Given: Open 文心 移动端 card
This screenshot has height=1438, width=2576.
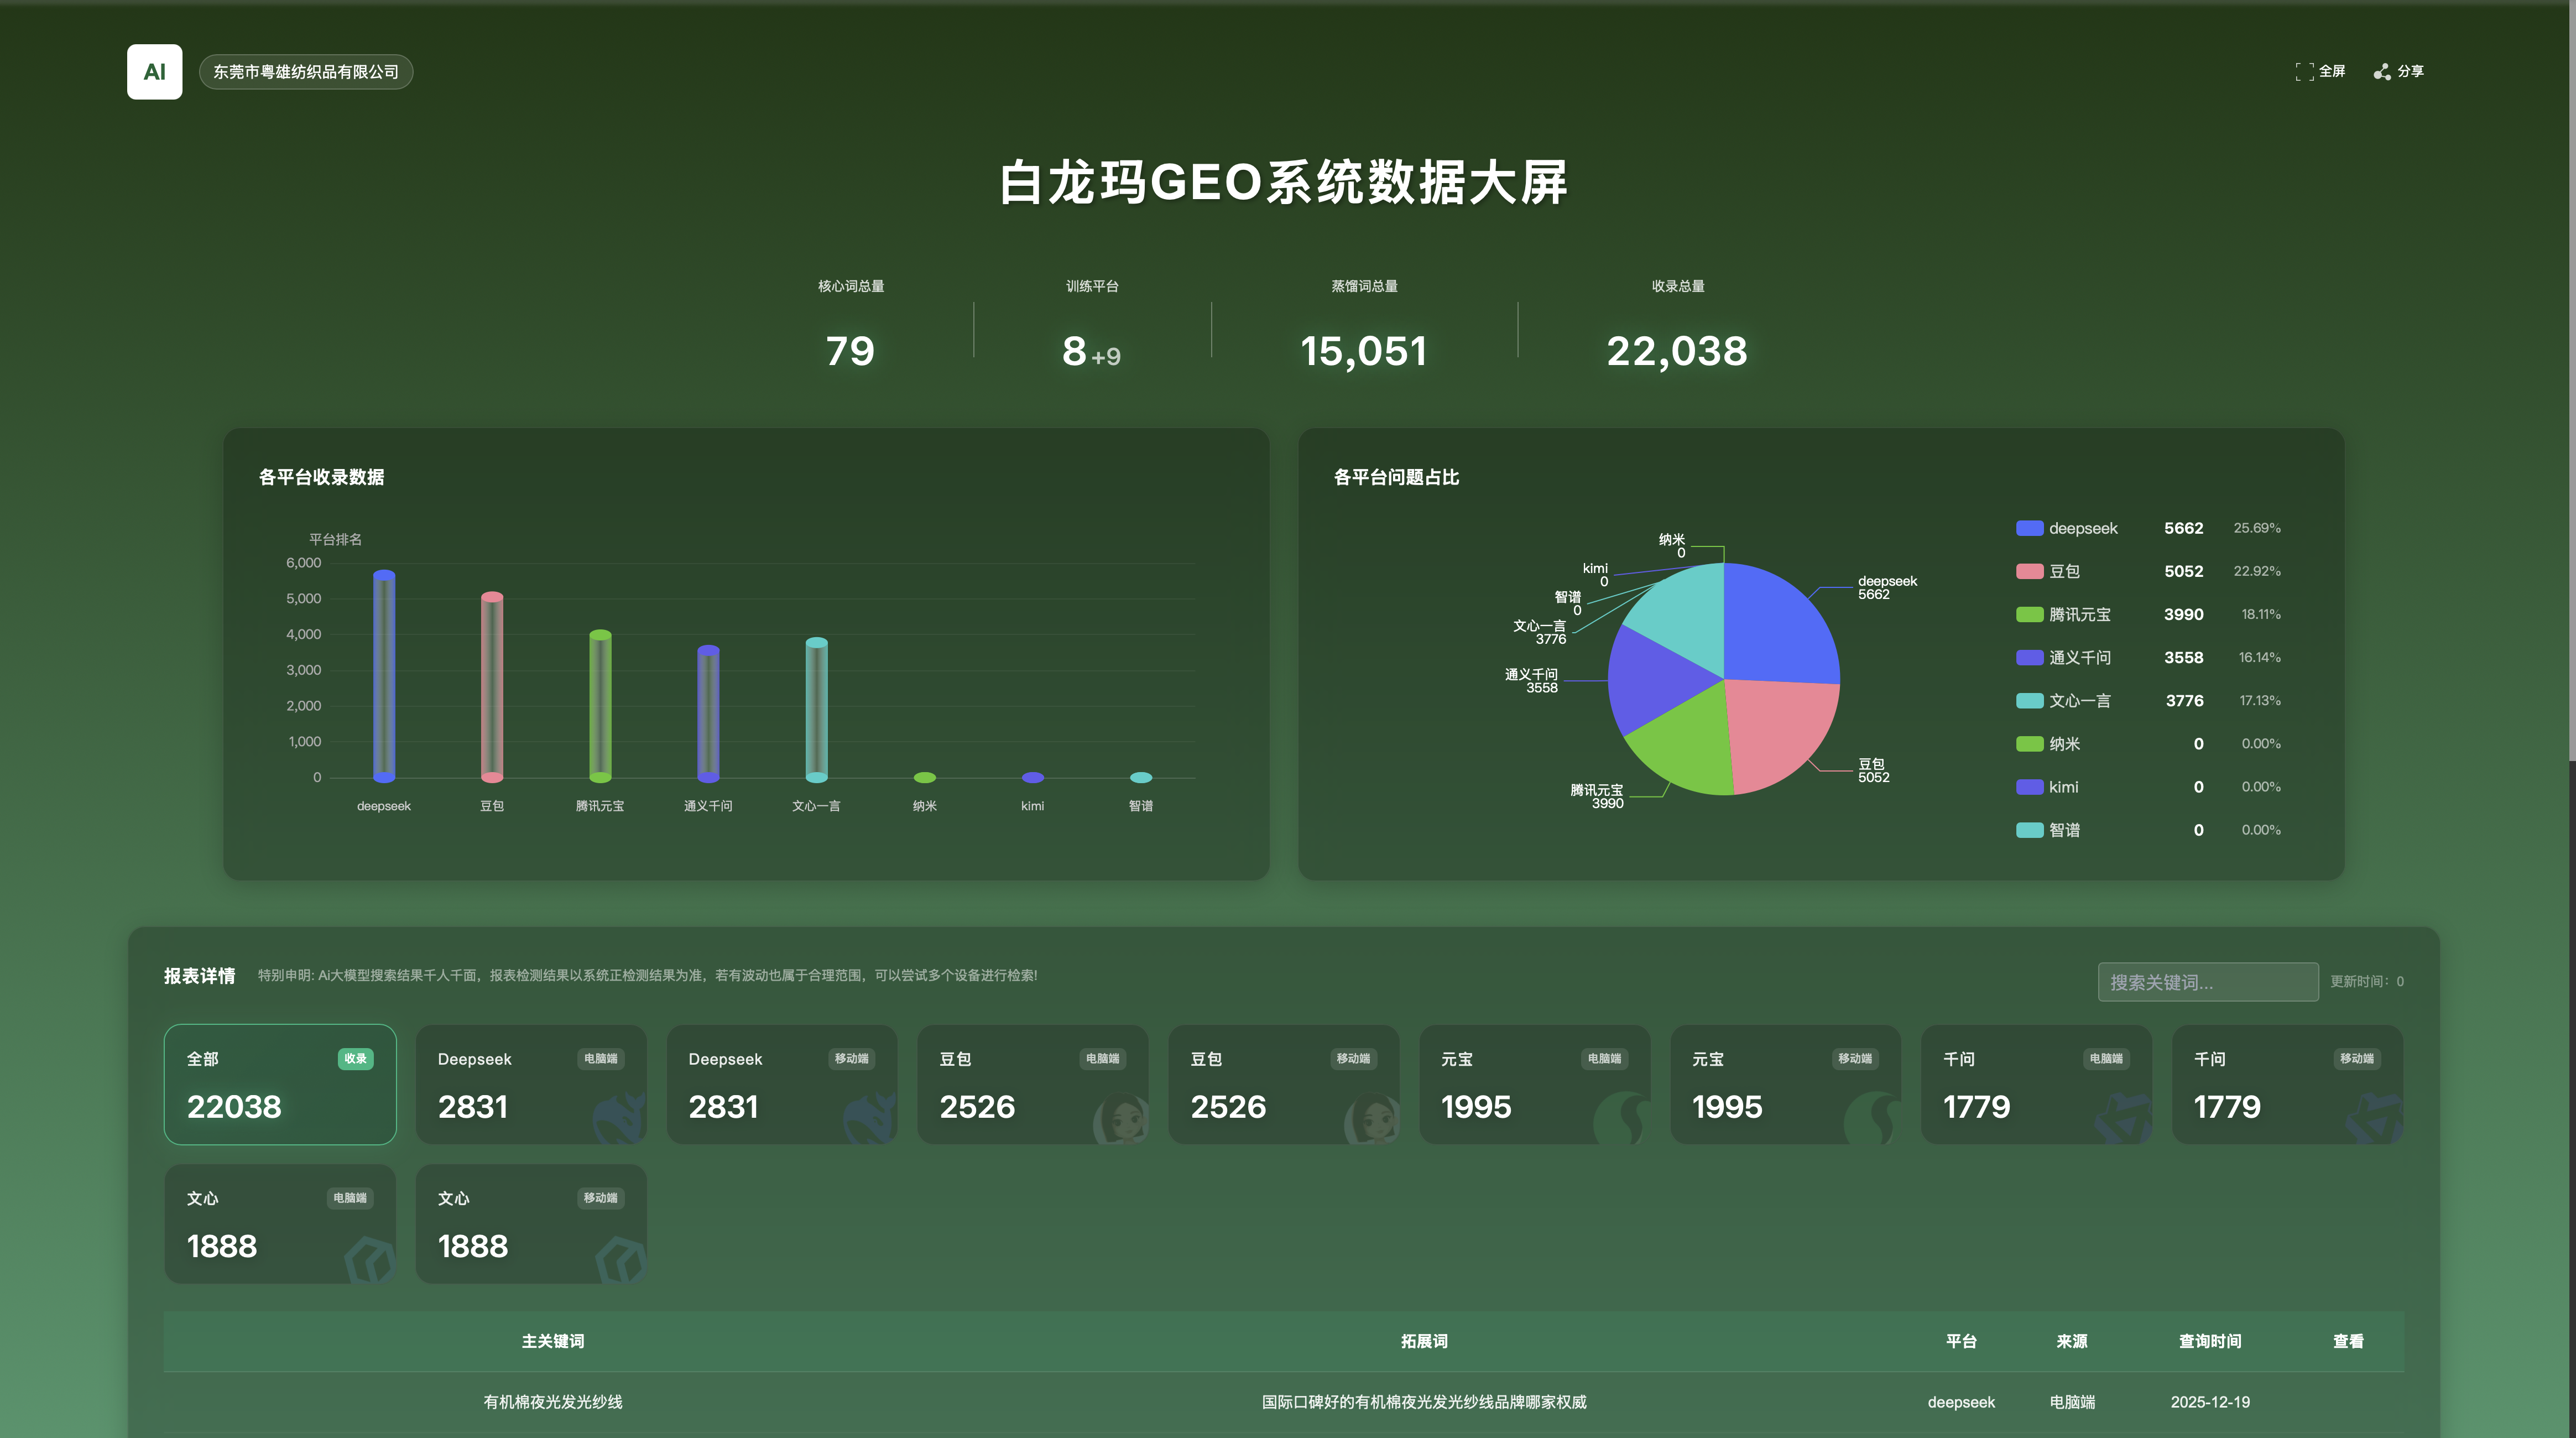Looking at the screenshot, I should pos(531,1223).
